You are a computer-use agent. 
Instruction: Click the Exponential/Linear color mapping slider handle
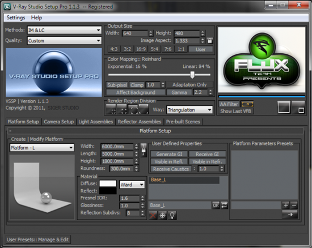192,75
